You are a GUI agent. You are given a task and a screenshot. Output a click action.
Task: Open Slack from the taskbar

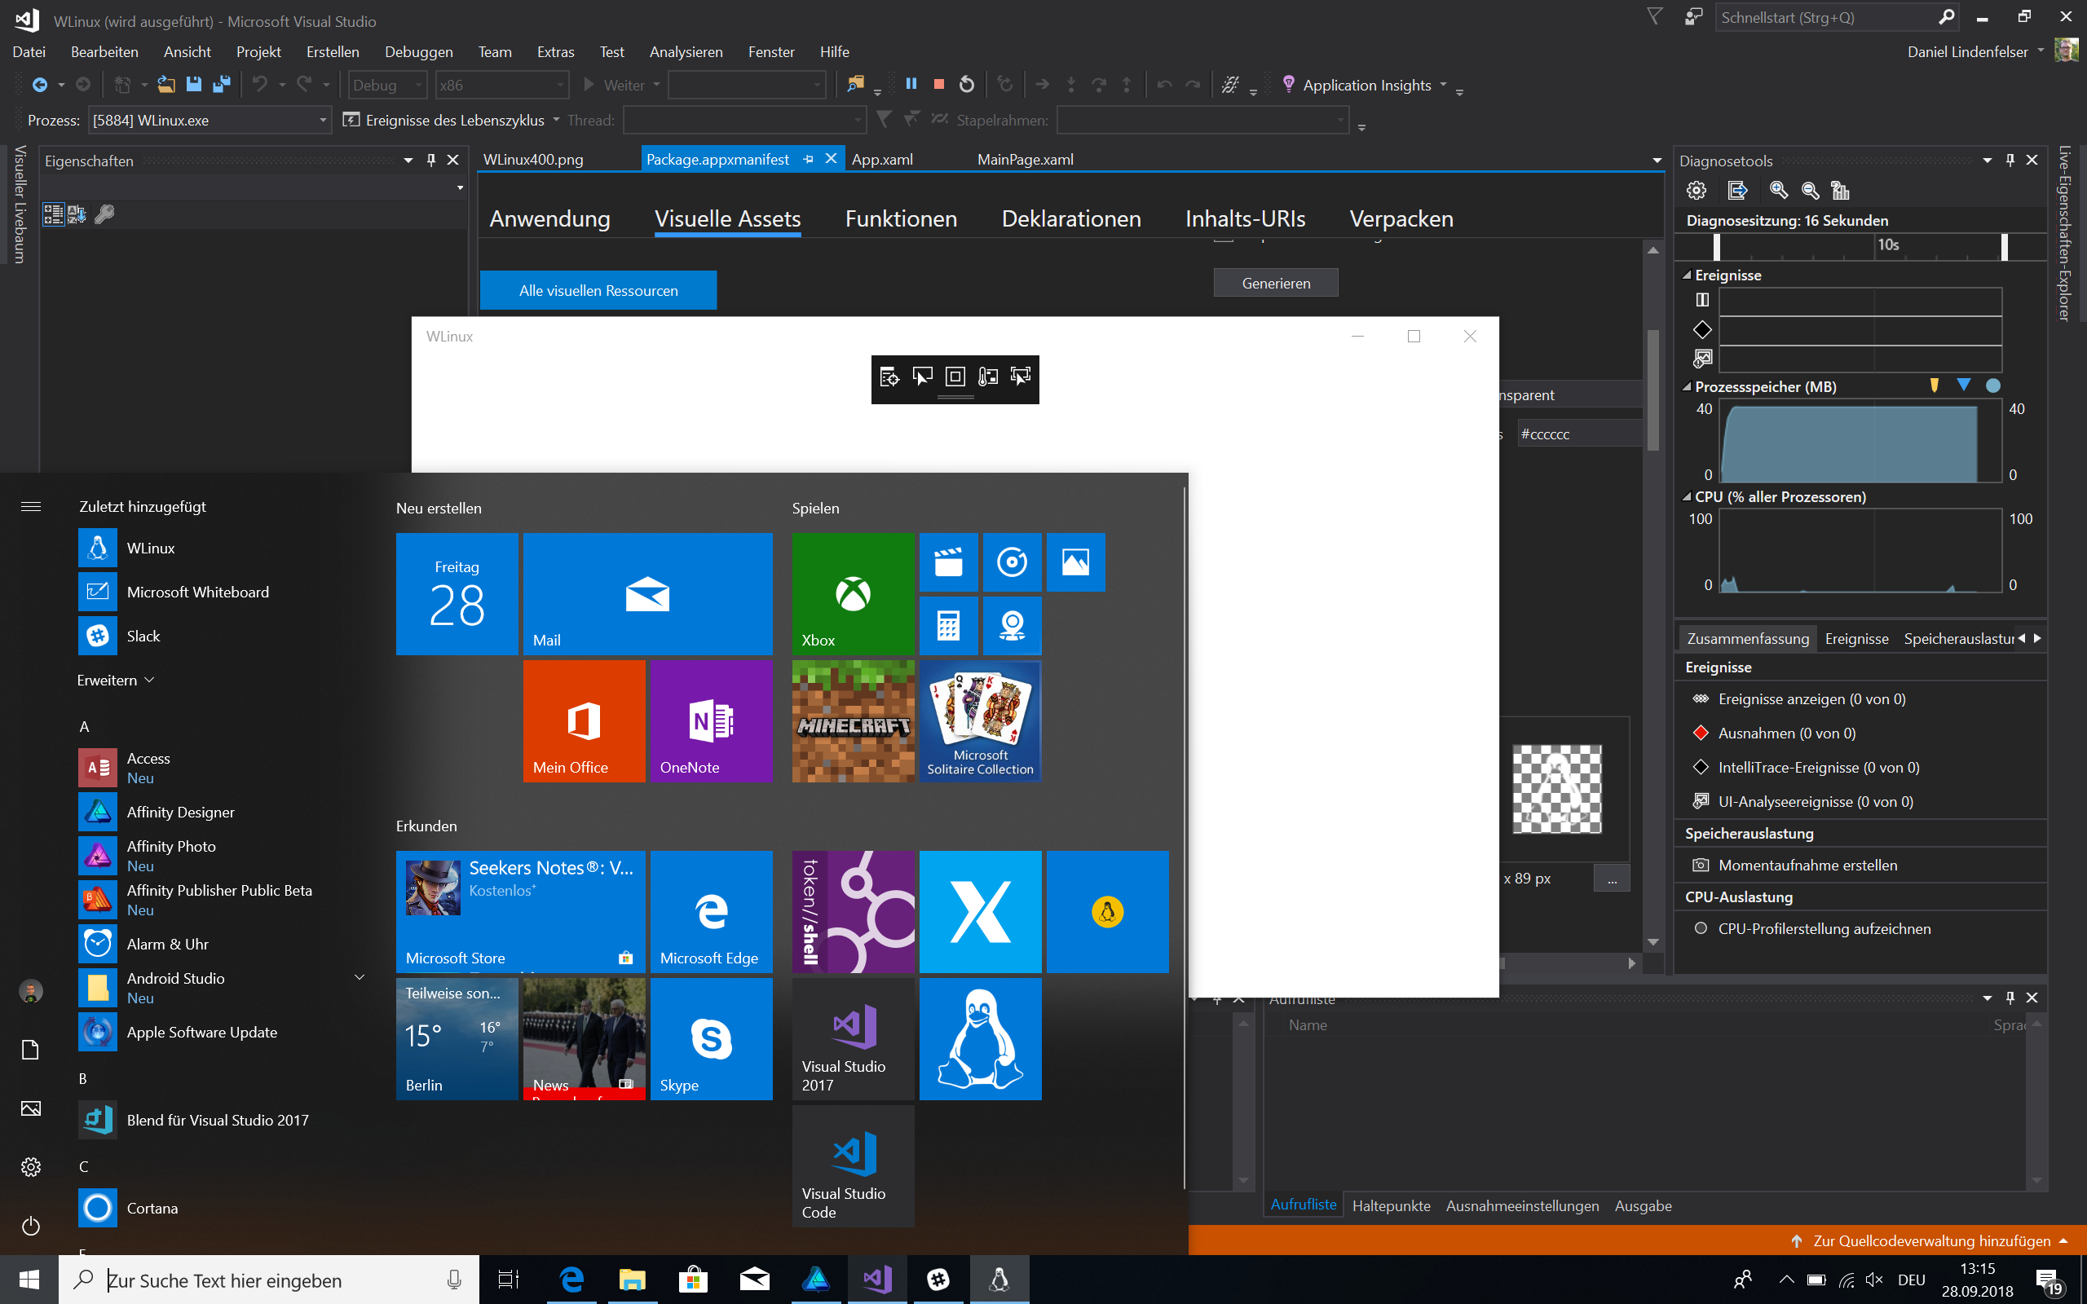938,1279
